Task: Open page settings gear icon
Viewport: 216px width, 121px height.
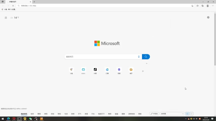Action: coord(208,17)
